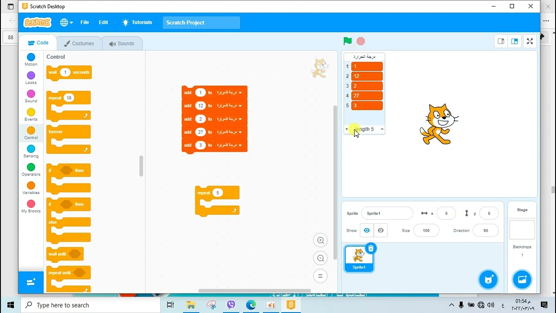Click the repeat 10 block in palette
This screenshot has width=556, height=313.
click(68, 105)
